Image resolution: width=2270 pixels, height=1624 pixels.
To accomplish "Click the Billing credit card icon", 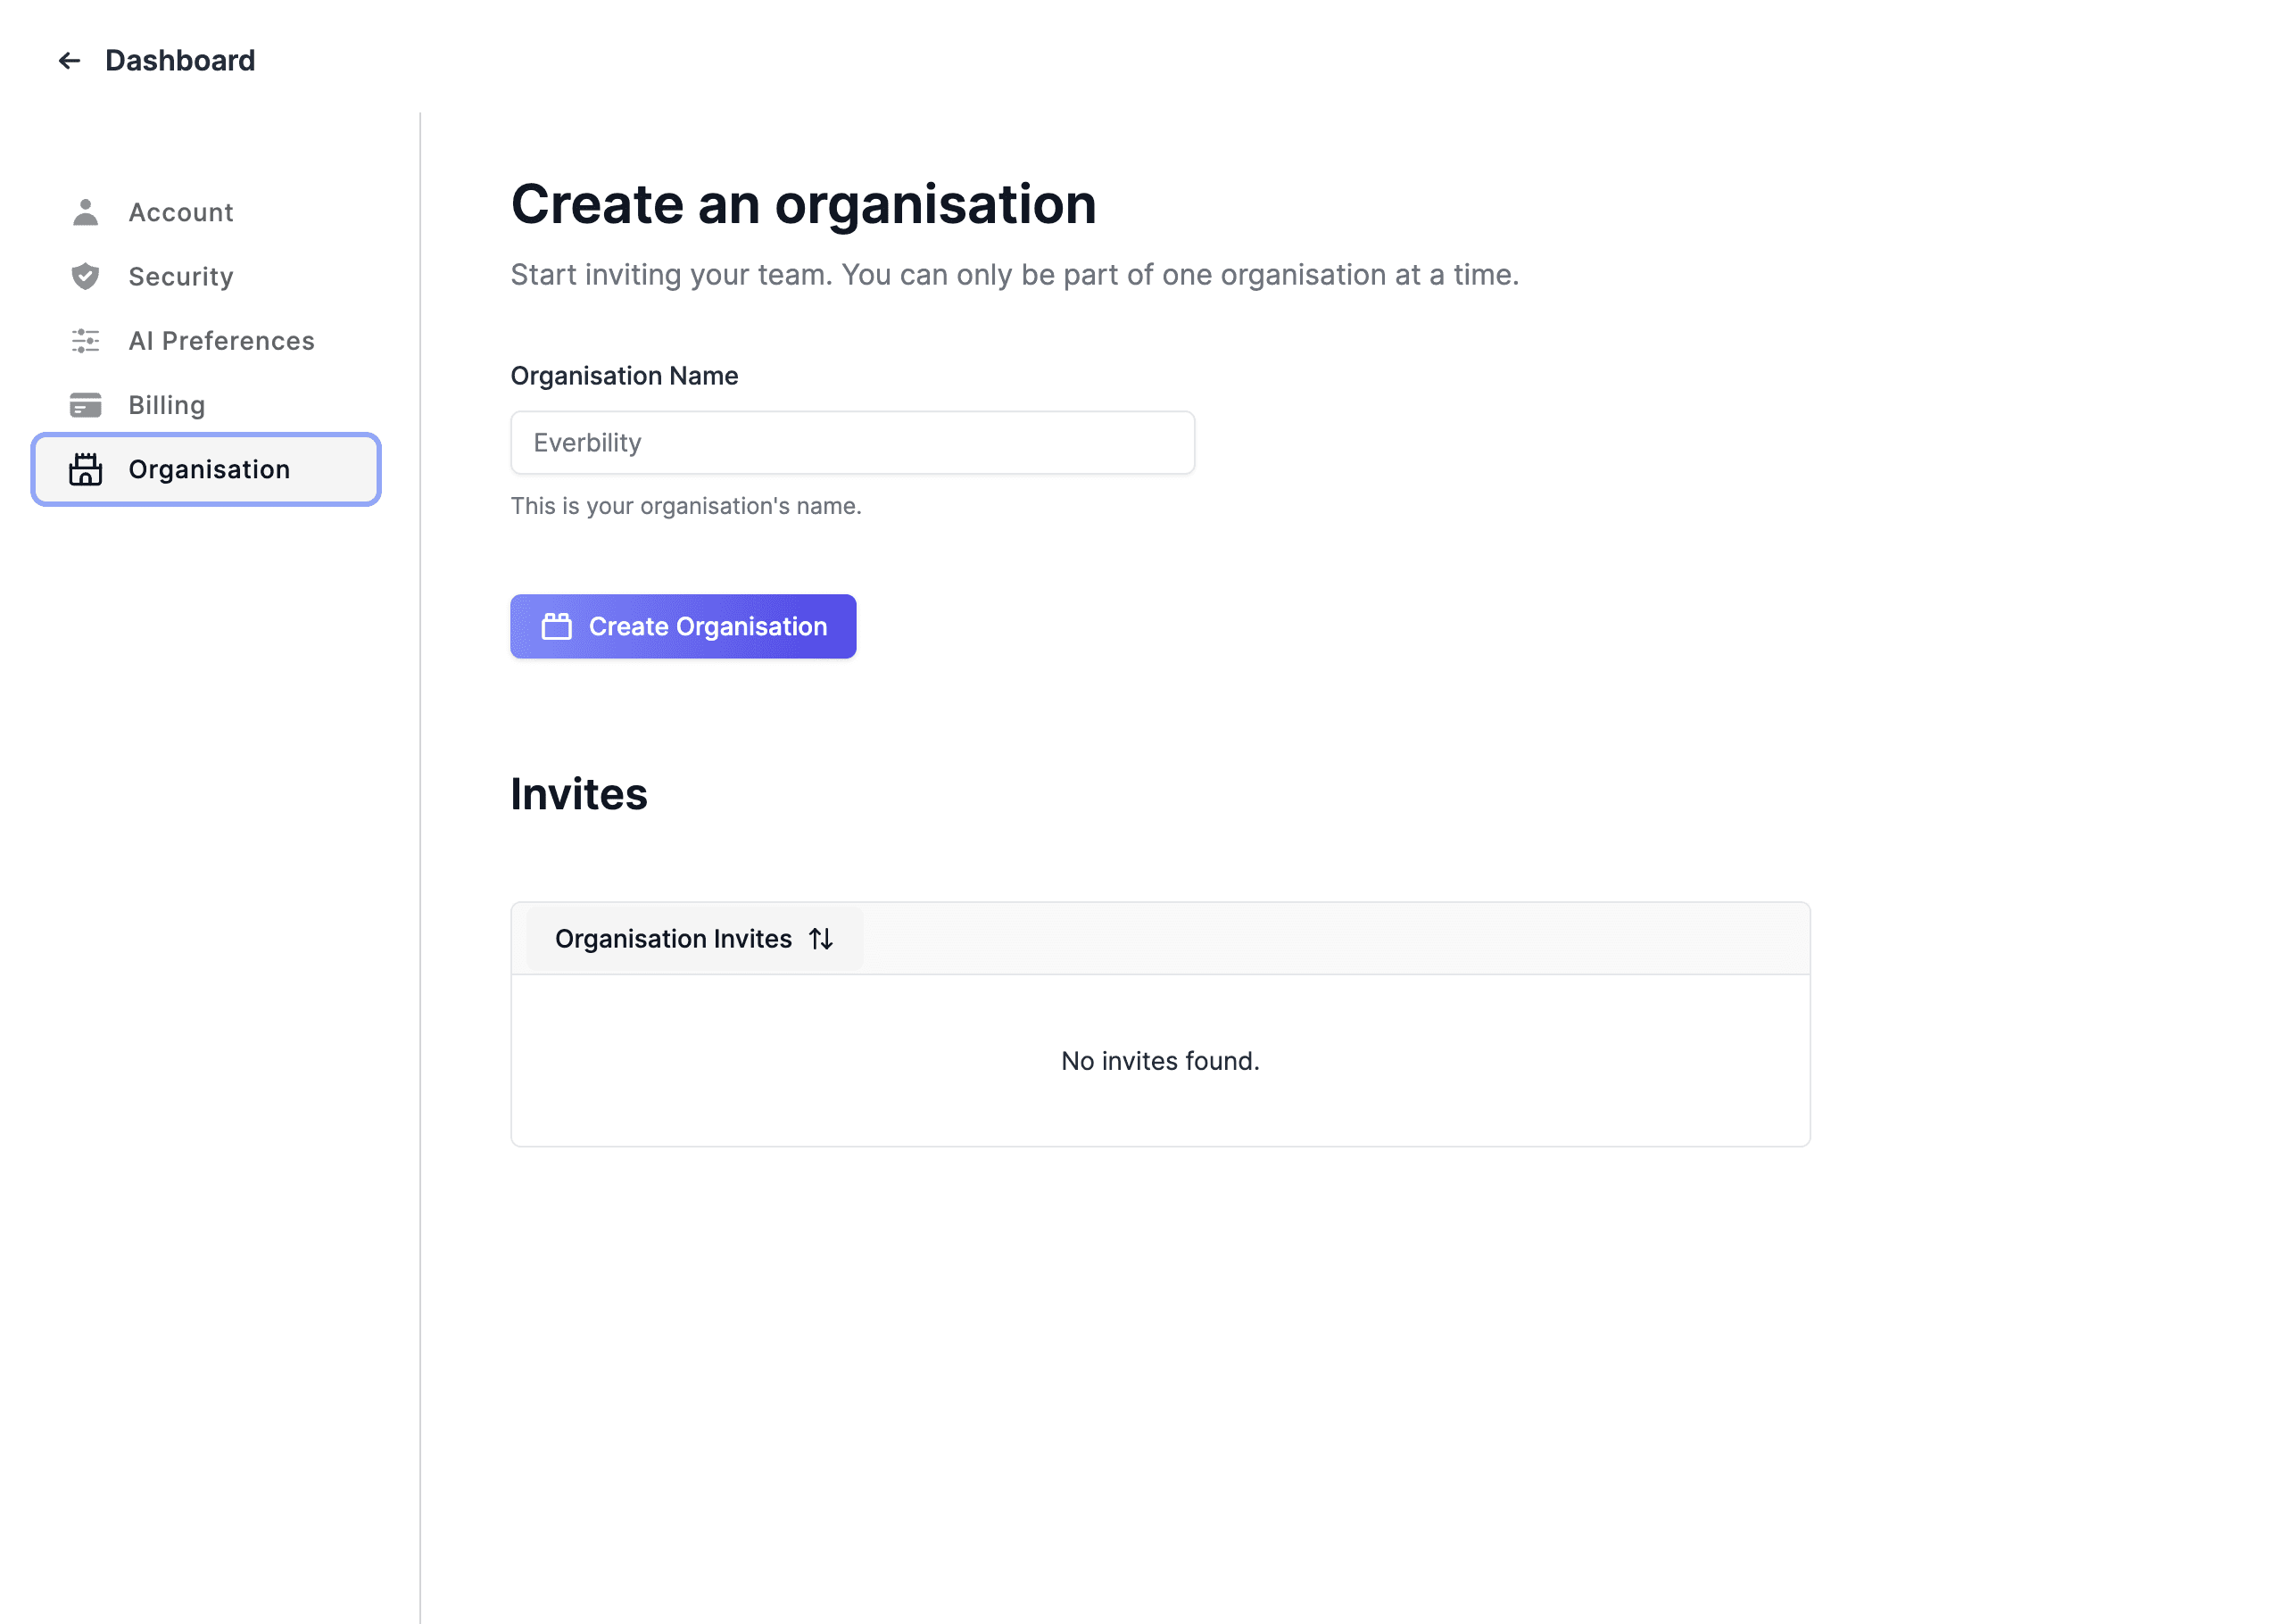I will (x=86, y=405).
